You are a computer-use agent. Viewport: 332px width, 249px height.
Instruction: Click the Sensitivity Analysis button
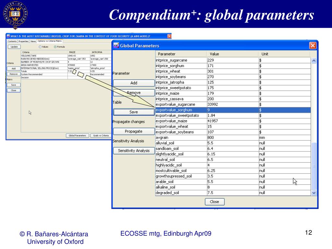click(x=134, y=150)
